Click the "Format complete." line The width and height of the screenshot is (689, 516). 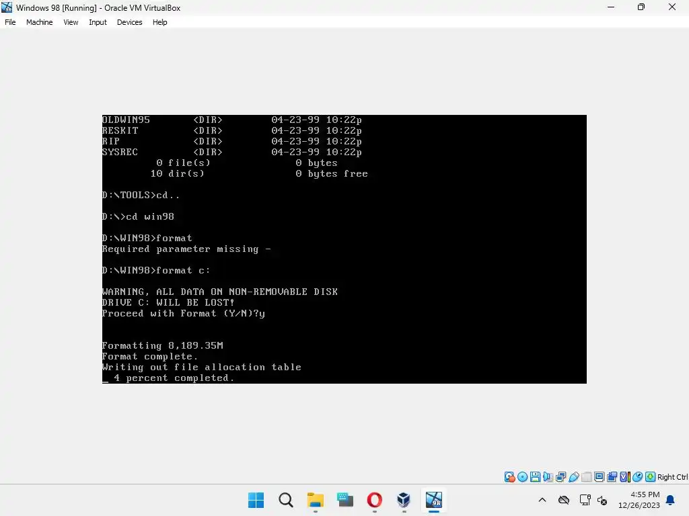click(x=150, y=357)
